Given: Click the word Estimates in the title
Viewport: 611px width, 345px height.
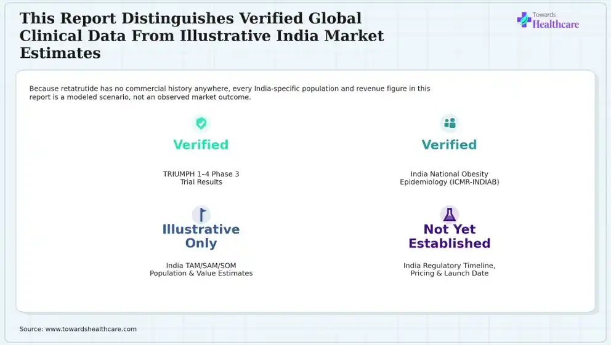Looking at the screenshot, I should (60, 53).
